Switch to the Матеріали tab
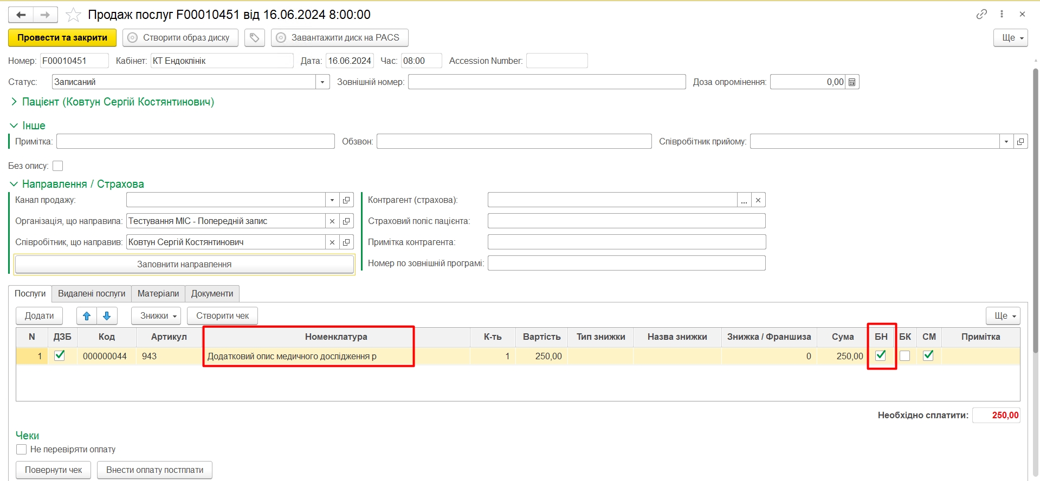Screen dimensions: 1040x481 (158, 294)
